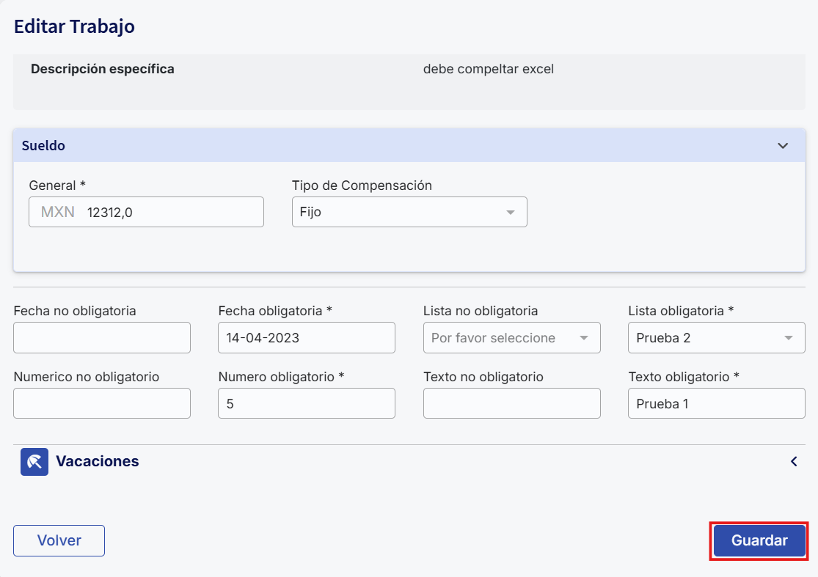Click the Guardar button
The height and width of the screenshot is (577, 818).
[759, 541]
